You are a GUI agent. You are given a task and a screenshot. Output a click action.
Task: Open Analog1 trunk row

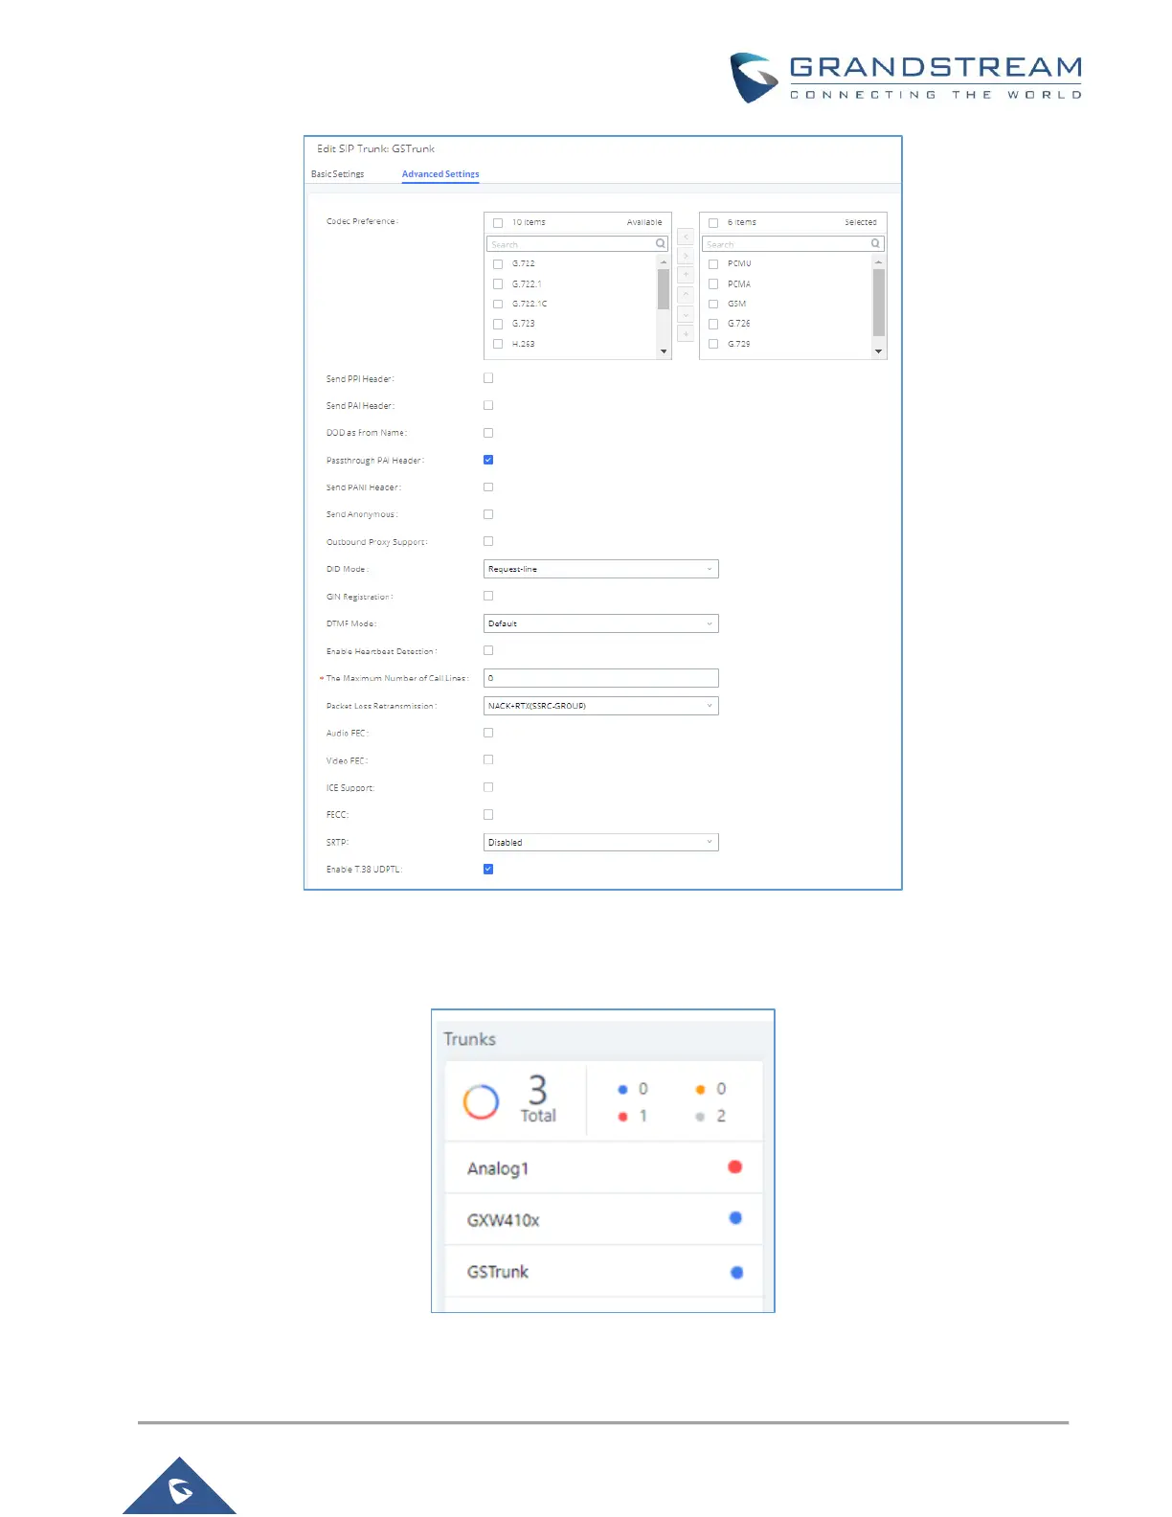tap(604, 1167)
